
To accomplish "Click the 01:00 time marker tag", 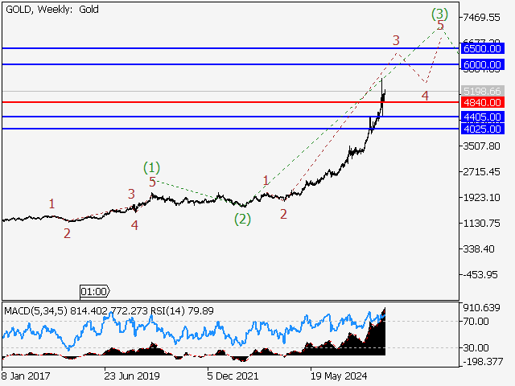I will [94, 291].
